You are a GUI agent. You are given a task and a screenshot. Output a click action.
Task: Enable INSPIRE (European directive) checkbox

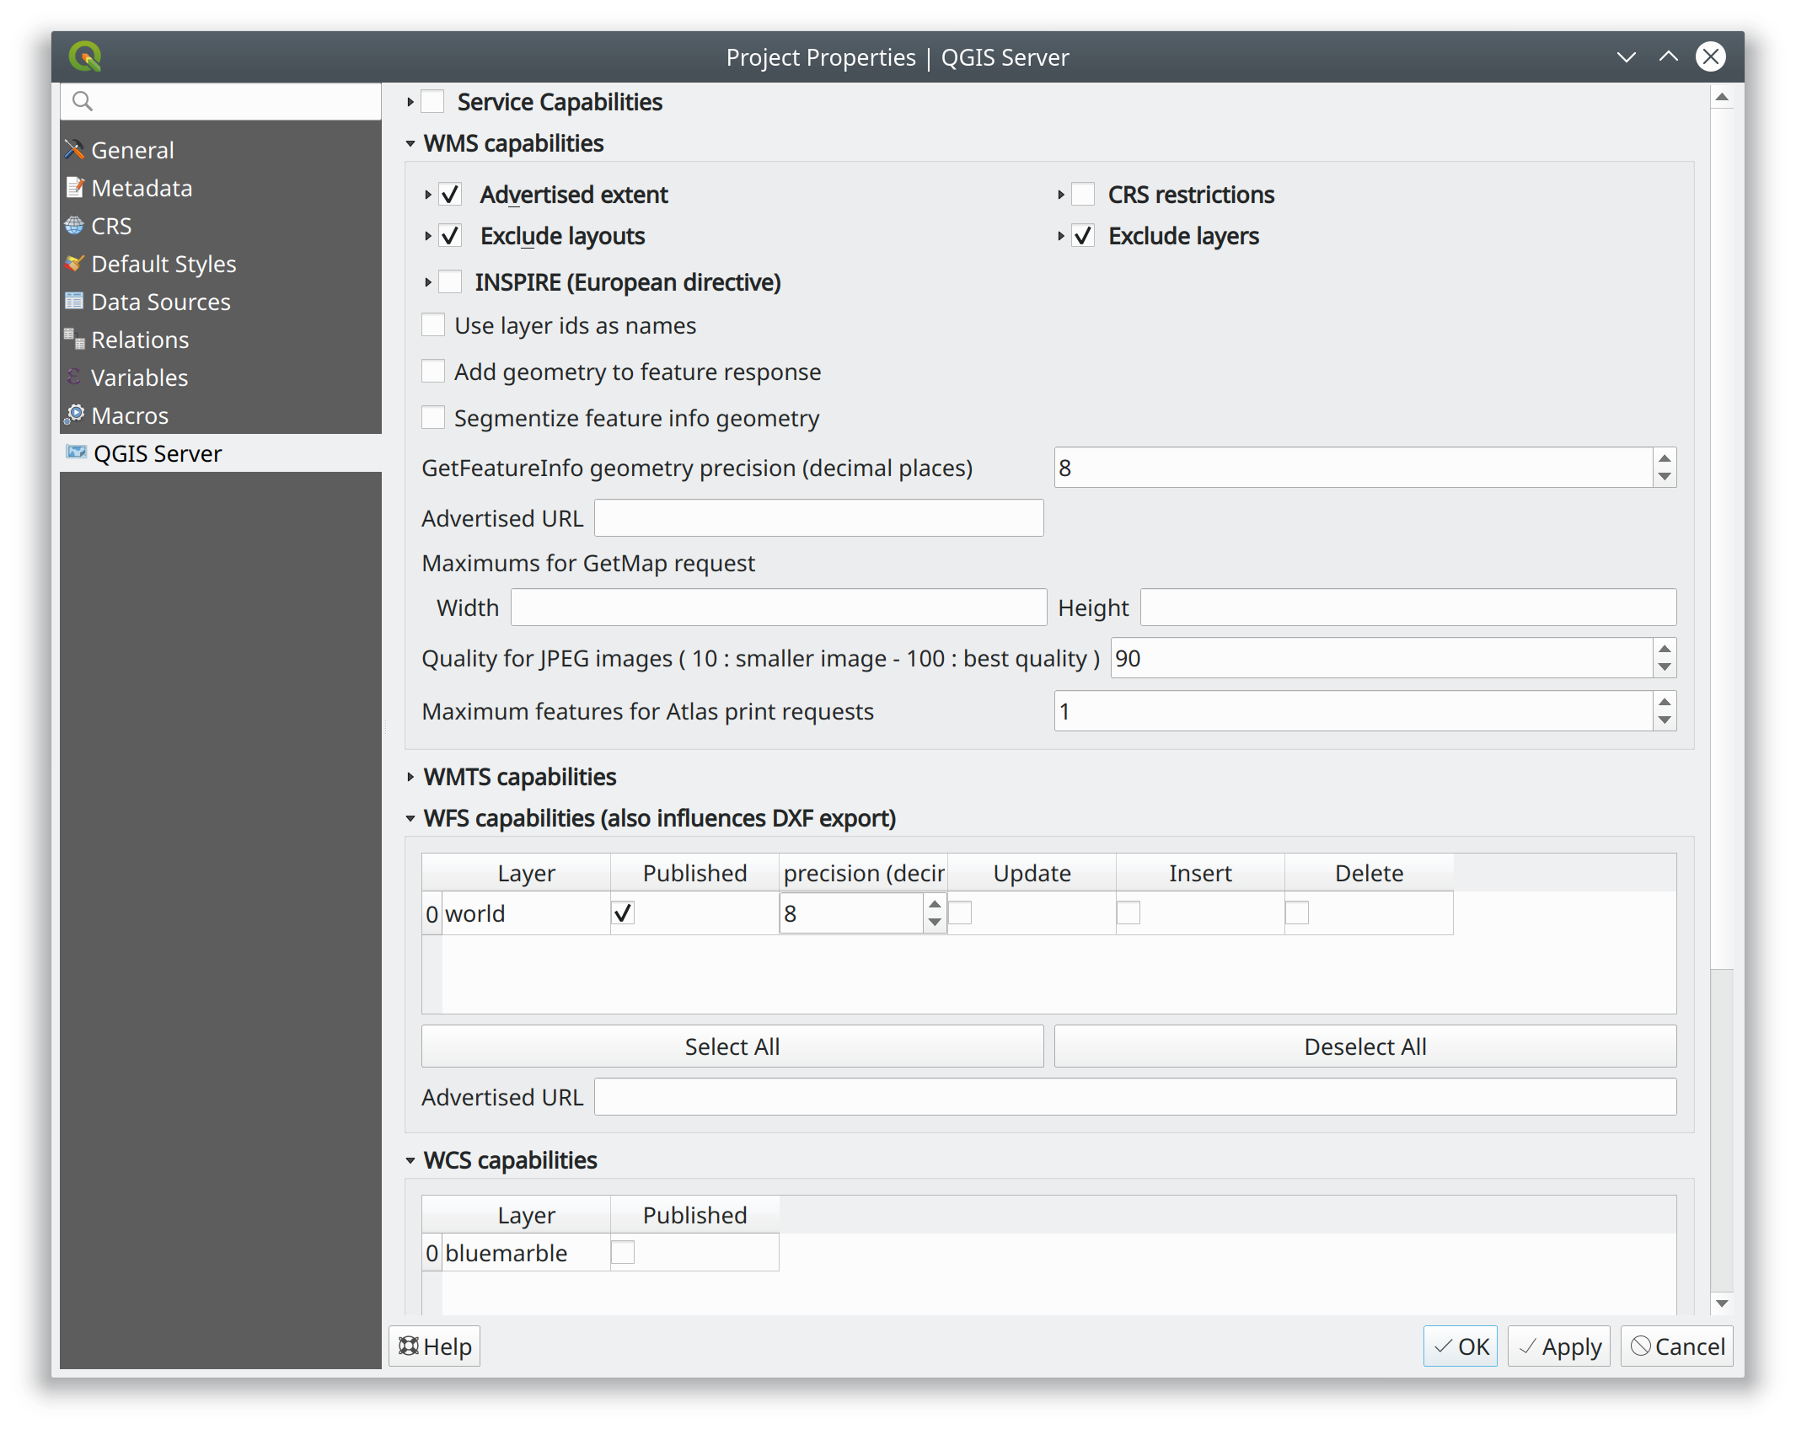[450, 282]
